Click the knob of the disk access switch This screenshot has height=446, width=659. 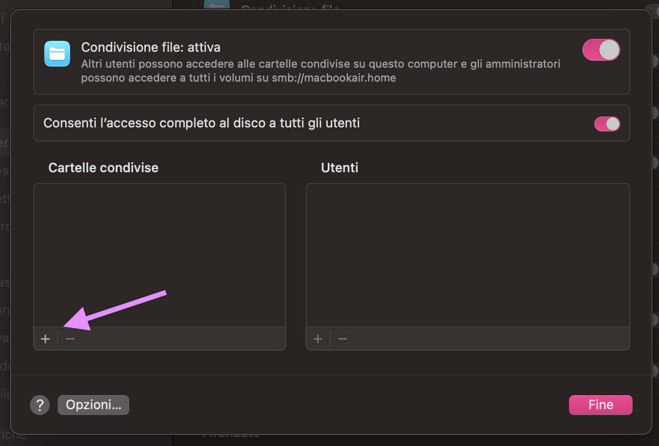coord(613,123)
